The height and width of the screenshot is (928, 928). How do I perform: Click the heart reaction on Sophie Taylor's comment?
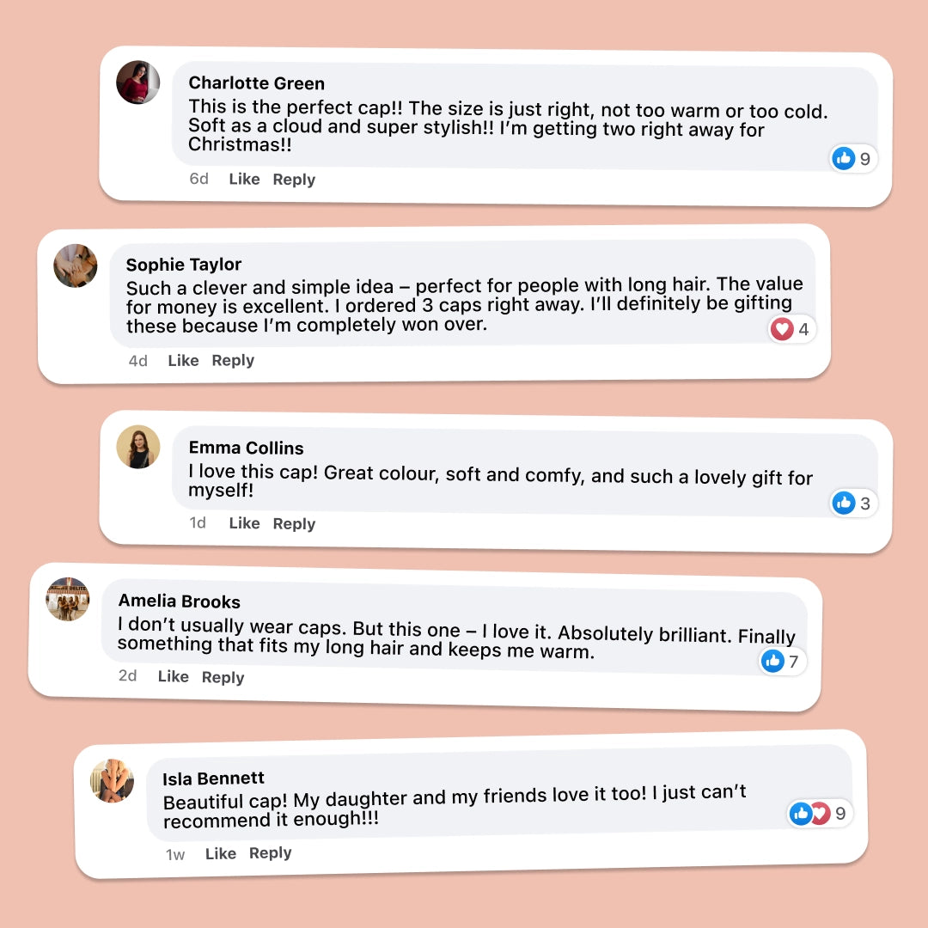point(781,328)
